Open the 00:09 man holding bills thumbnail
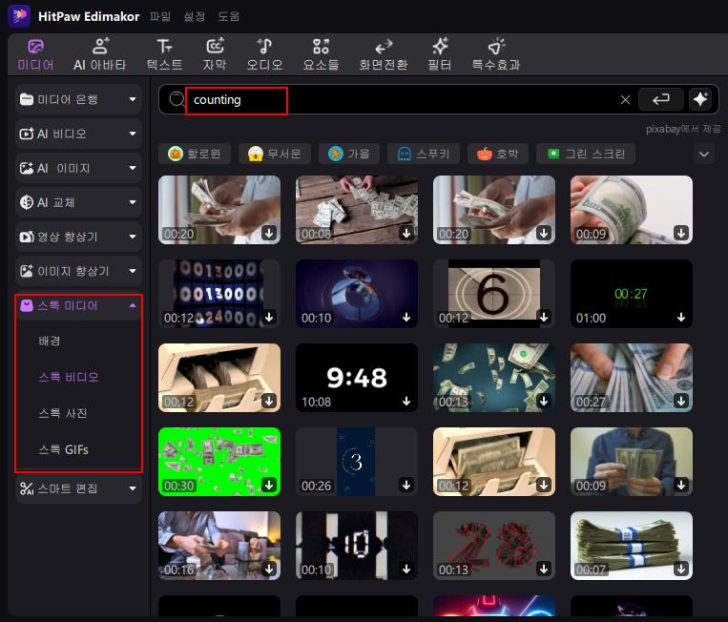 tap(632, 462)
